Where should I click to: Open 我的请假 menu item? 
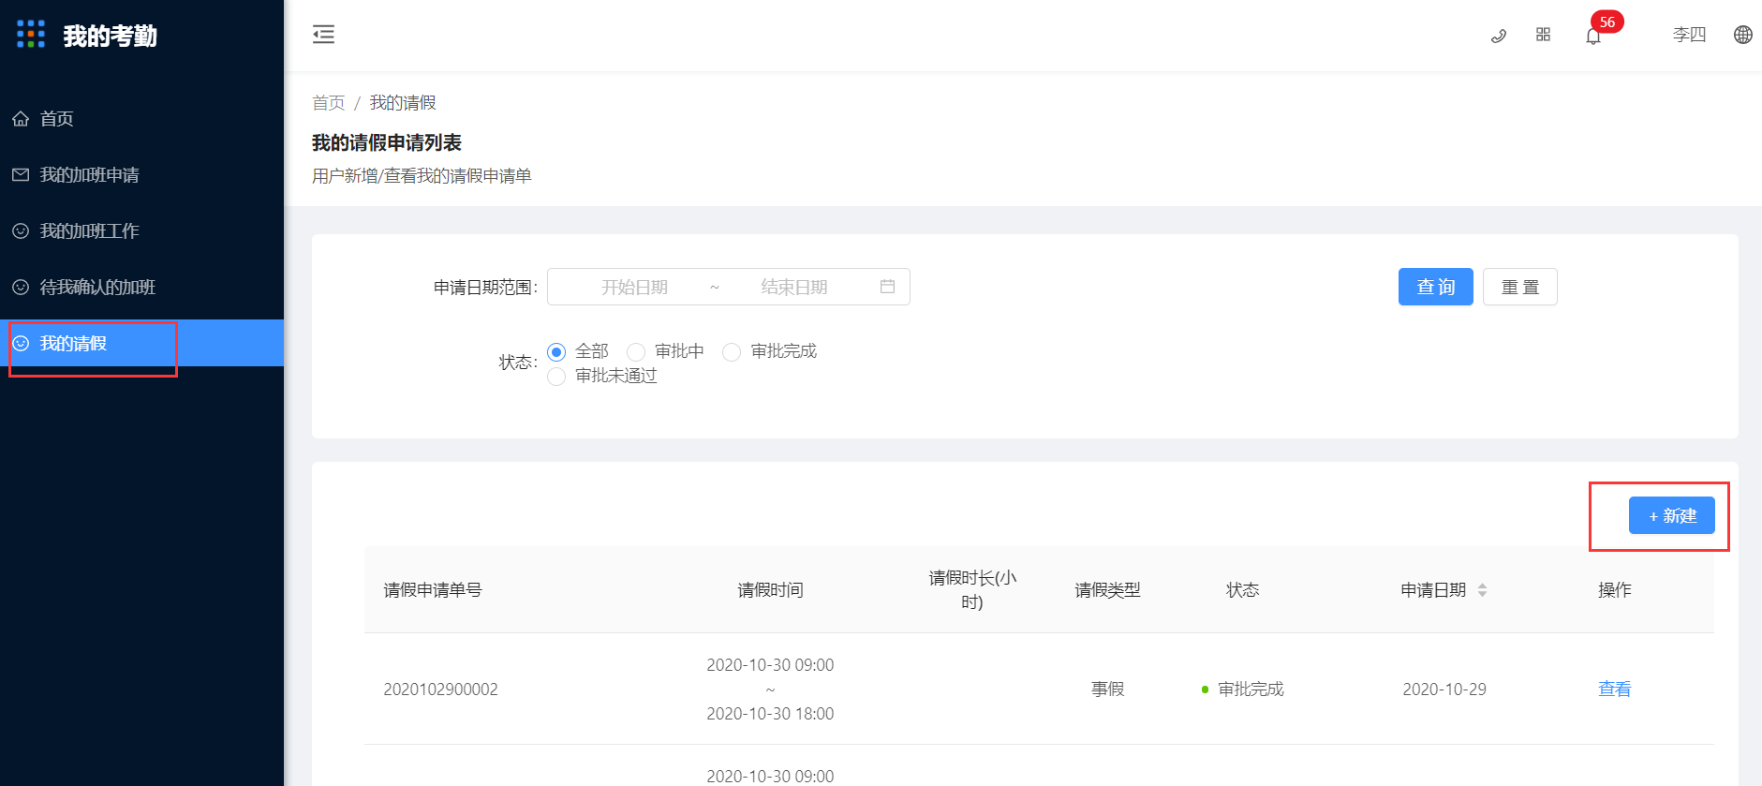[x=141, y=344]
